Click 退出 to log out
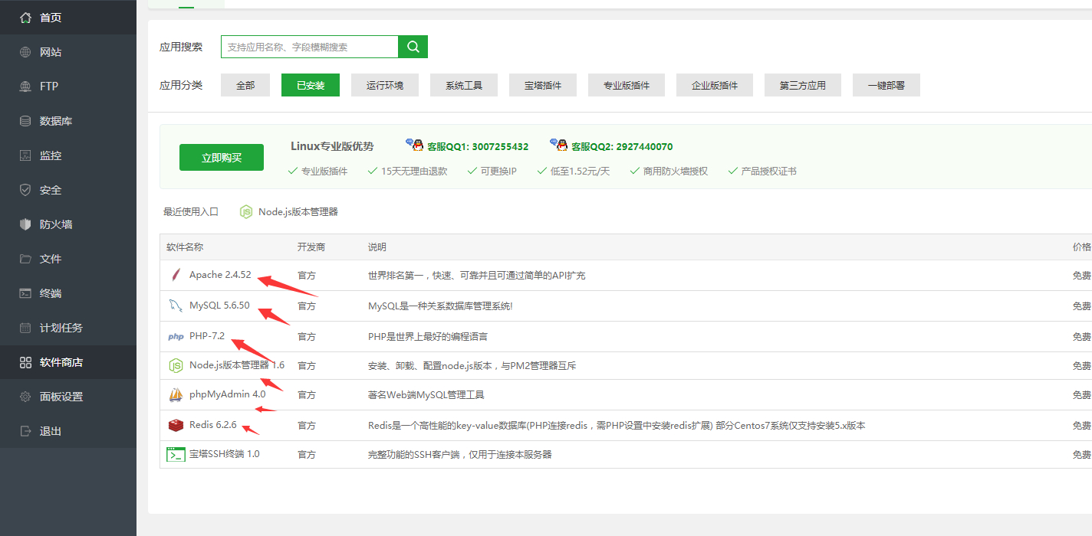The height and width of the screenshot is (536, 1092). (x=50, y=431)
